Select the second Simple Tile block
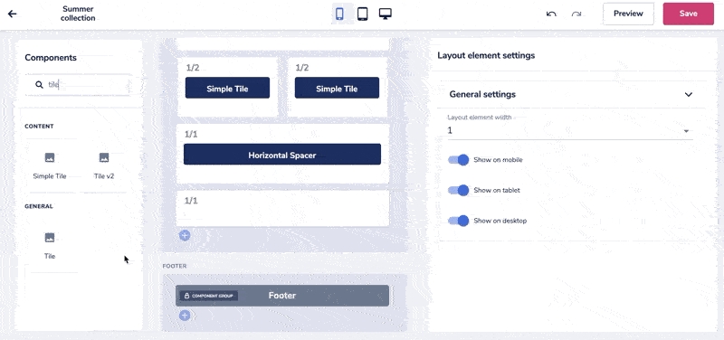 click(x=337, y=88)
